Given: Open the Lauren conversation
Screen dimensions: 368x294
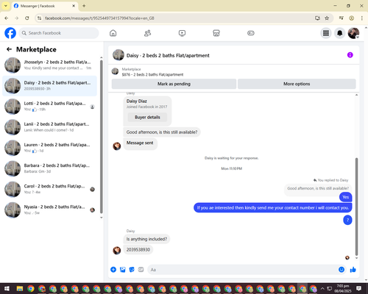Looking at the screenshot, I should point(49,148).
